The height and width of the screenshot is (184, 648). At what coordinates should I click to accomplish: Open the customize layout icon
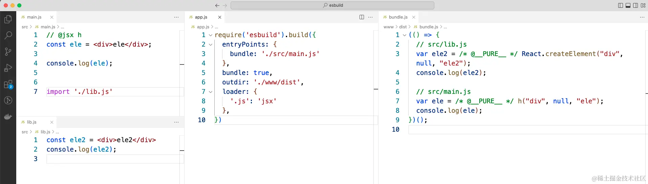coord(643,5)
